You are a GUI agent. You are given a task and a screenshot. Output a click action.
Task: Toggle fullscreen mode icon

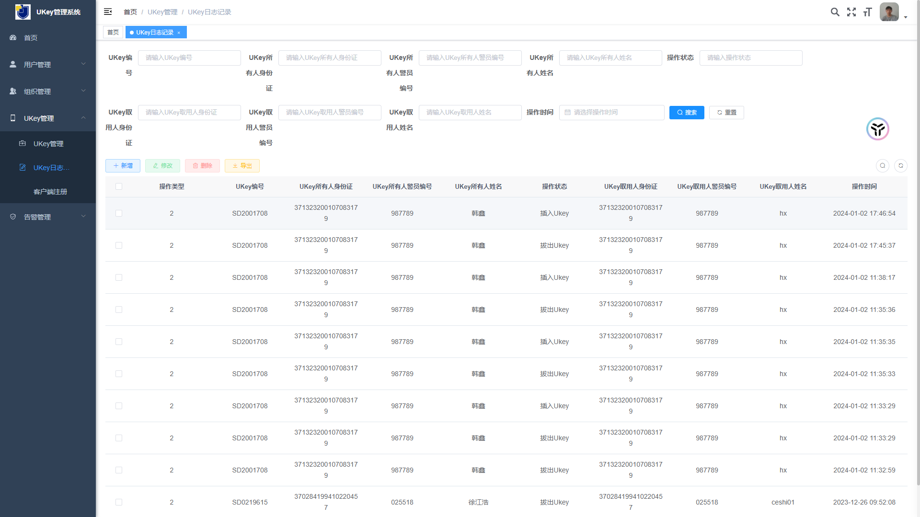[851, 12]
